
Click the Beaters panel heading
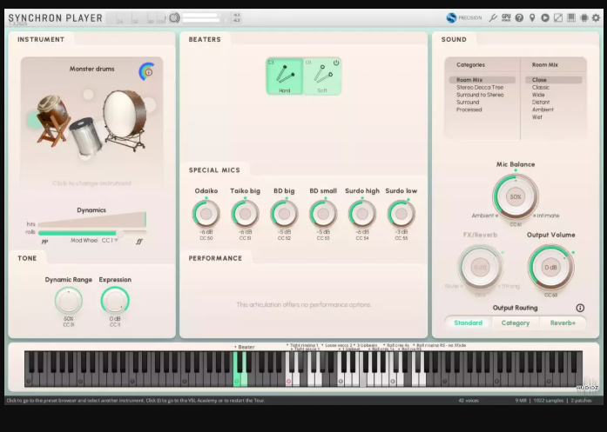point(205,39)
